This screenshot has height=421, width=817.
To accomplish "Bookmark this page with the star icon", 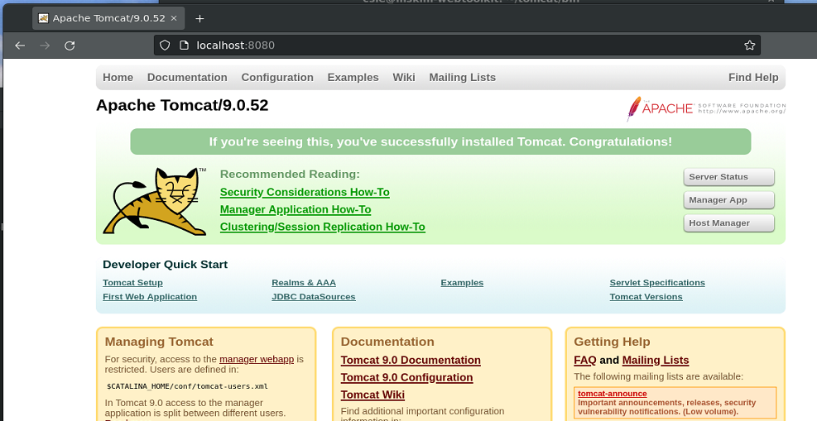I will tap(749, 45).
